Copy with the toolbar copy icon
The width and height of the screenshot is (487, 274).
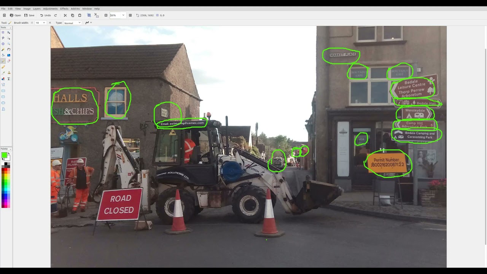coord(72,15)
